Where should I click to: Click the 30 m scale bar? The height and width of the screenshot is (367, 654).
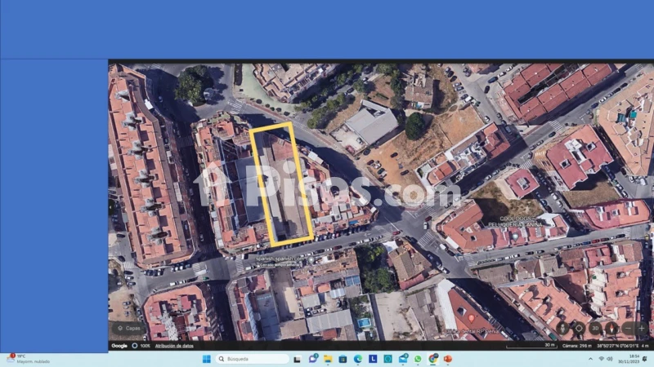tap(531, 346)
